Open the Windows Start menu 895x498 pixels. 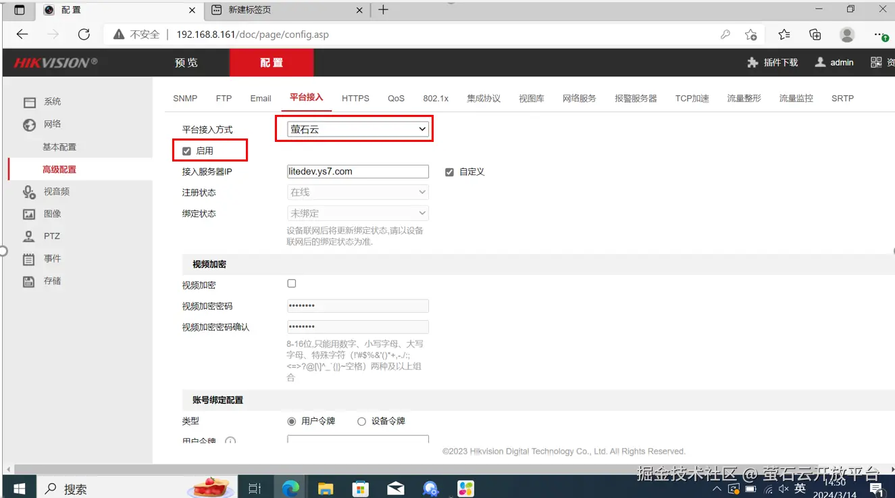[19, 489]
